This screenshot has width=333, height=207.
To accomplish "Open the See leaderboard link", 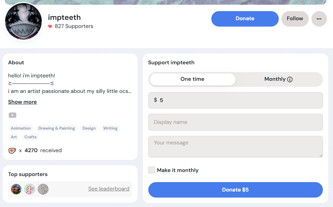I will [109, 189].
